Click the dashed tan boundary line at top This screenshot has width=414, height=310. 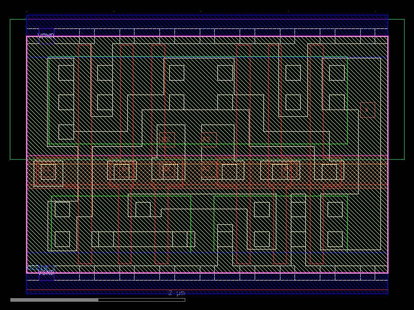[207, 28]
